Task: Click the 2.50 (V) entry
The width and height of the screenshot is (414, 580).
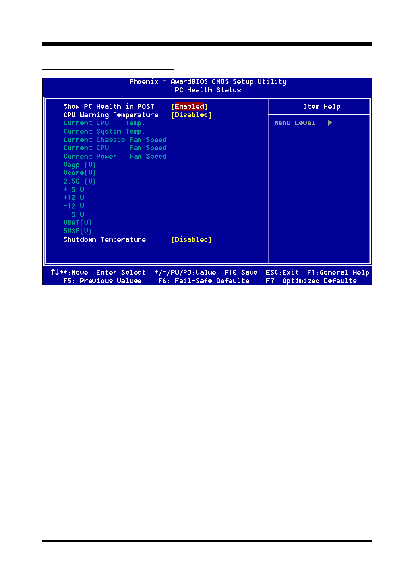Action: tap(80, 181)
